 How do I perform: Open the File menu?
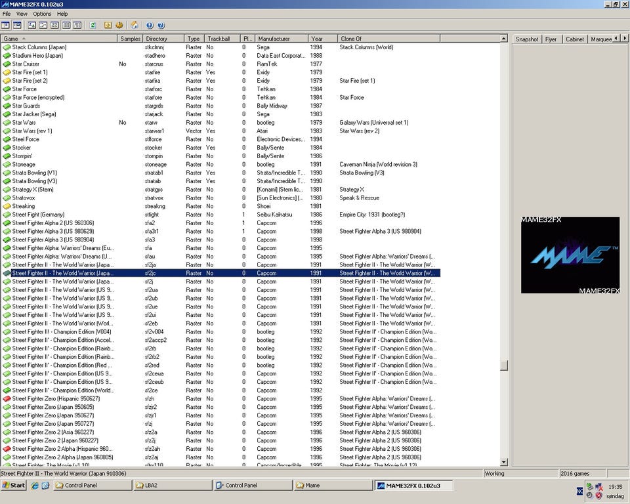(7, 14)
